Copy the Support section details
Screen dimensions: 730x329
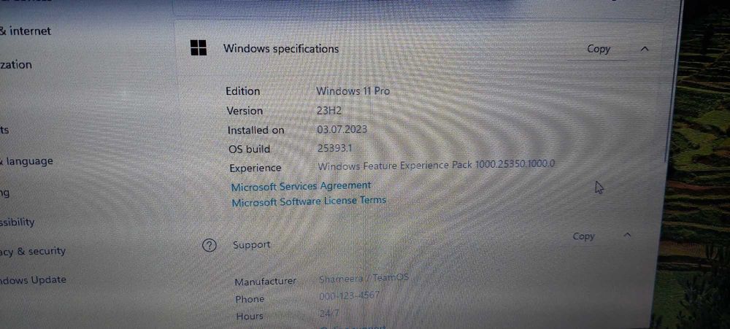point(583,236)
